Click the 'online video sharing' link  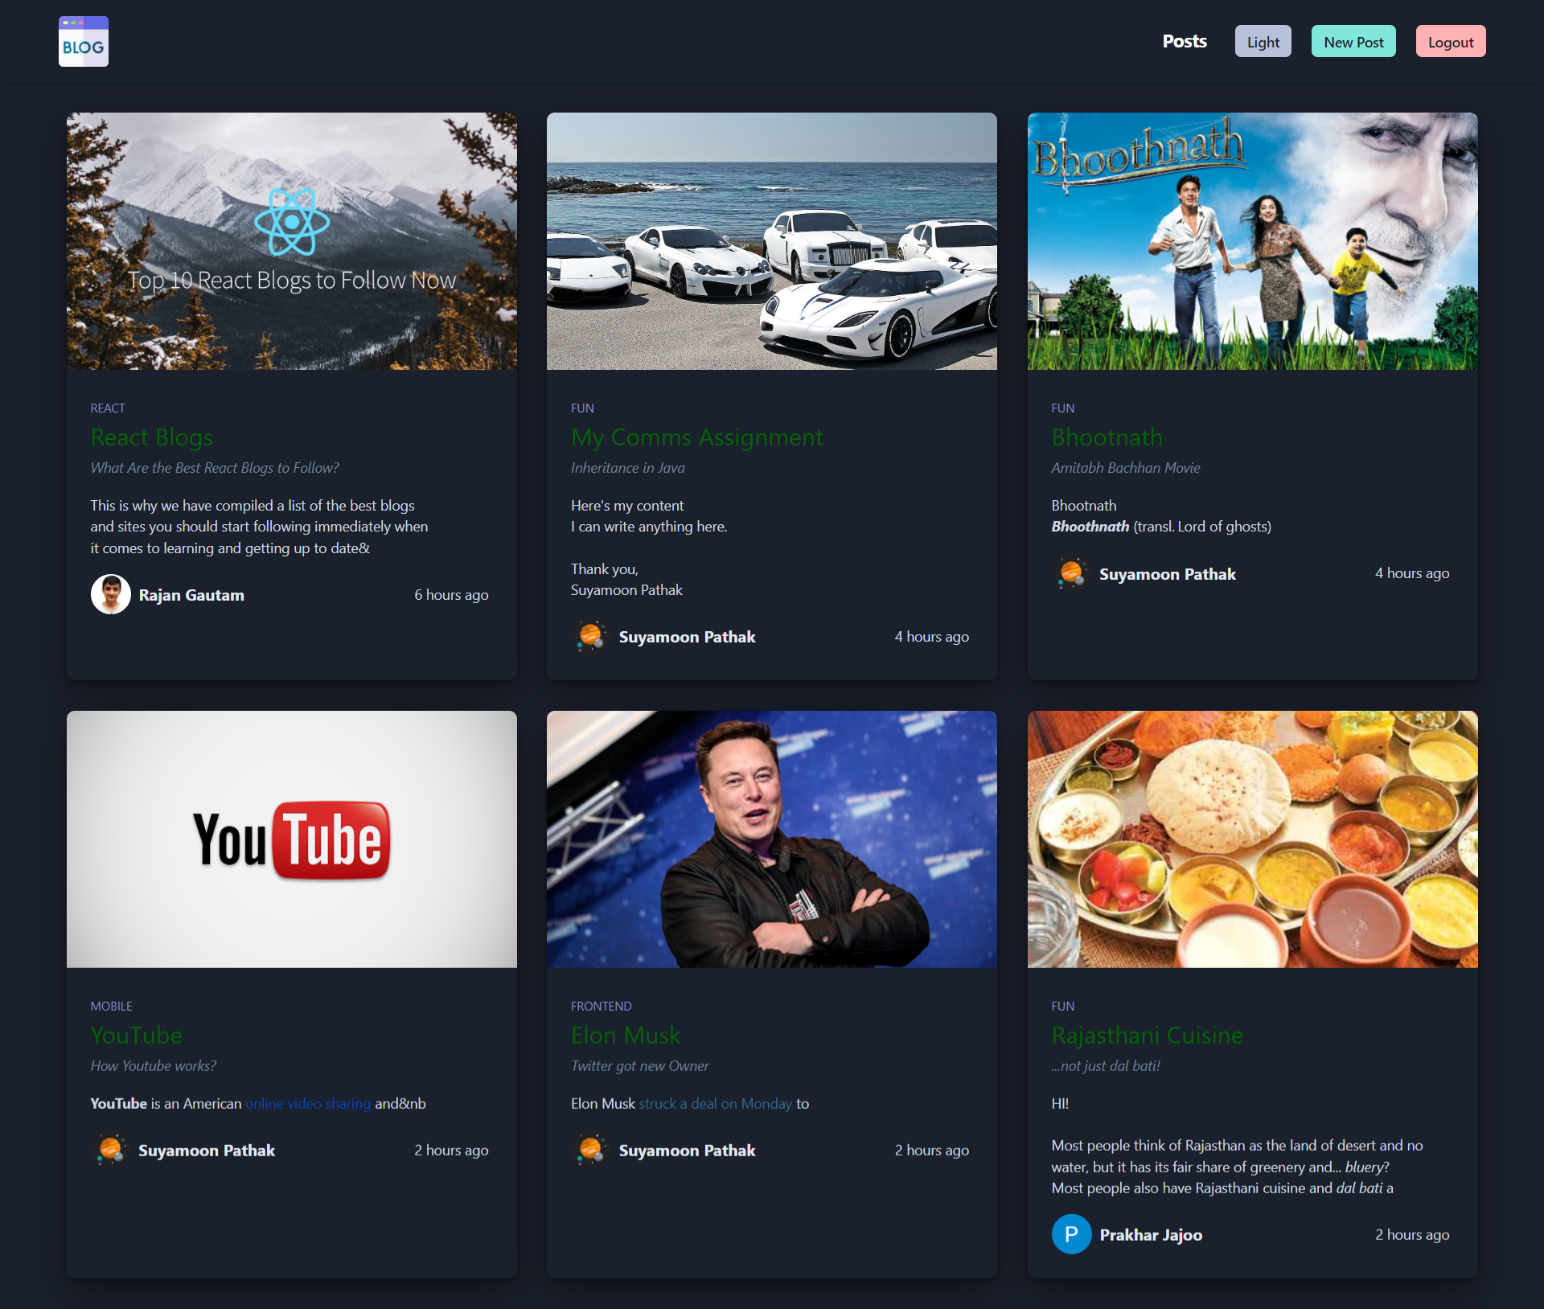[x=308, y=1103]
